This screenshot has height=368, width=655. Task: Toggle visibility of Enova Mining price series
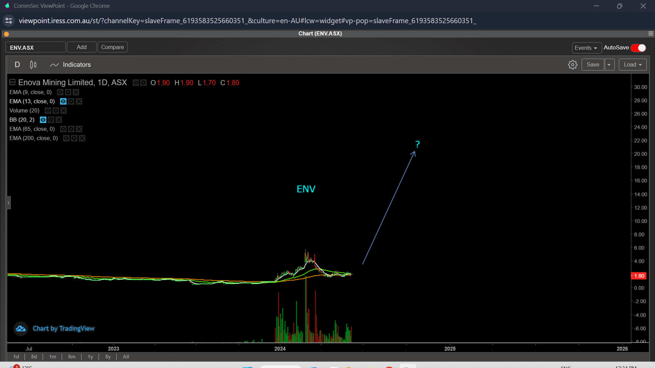pyautogui.click(x=136, y=82)
